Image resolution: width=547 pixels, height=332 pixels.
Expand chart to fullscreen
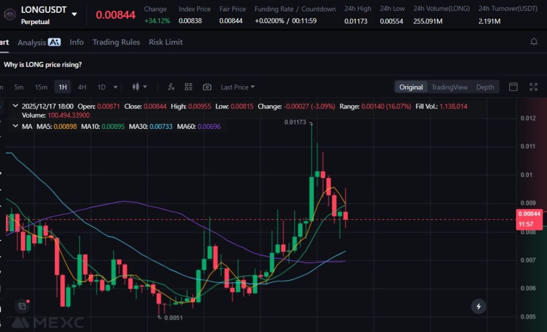tap(533, 87)
